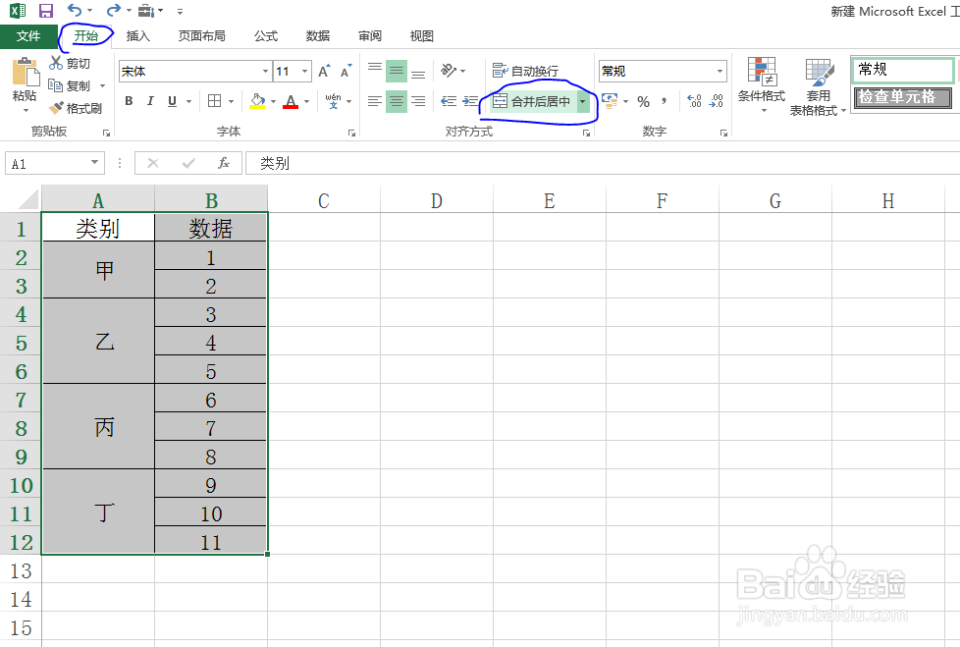Click the percent style (%) icon
This screenshot has height=647, width=960.
pyautogui.click(x=644, y=101)
